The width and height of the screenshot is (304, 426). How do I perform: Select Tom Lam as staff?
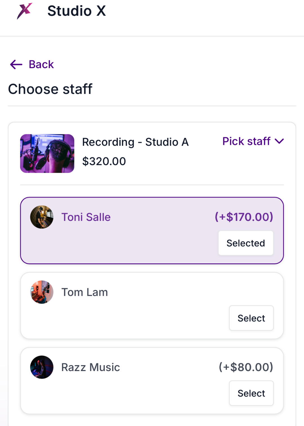pyautogui.click(x=251, y=318)
